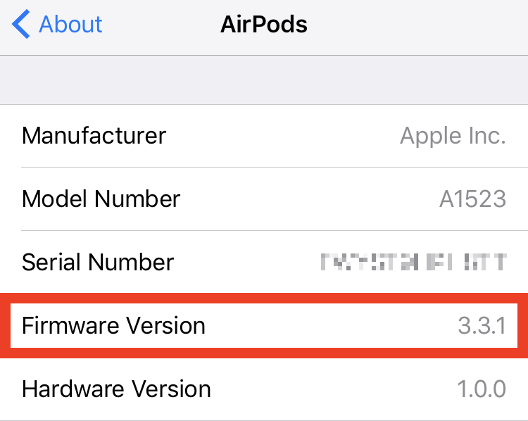Go back to About screen
The image size is (528, 421).
[57, 24]
